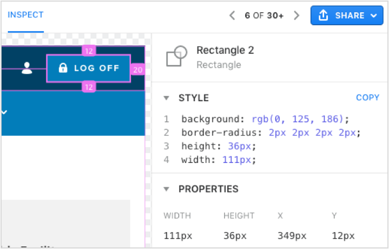Select the border-radius value in CSS code
Screen dimensions: 389x249
[x=314, y=132]
